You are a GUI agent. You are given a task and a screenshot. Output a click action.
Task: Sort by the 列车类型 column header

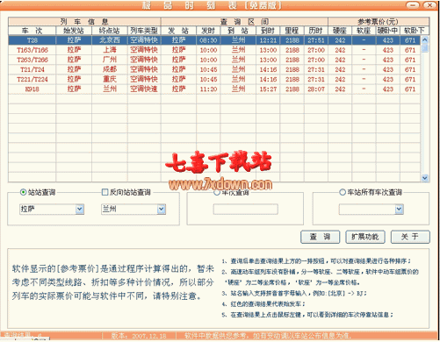[x=144, y=31]
